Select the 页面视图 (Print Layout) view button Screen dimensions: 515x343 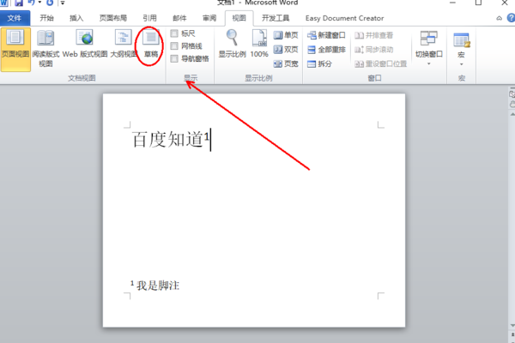tap(15, 49)
